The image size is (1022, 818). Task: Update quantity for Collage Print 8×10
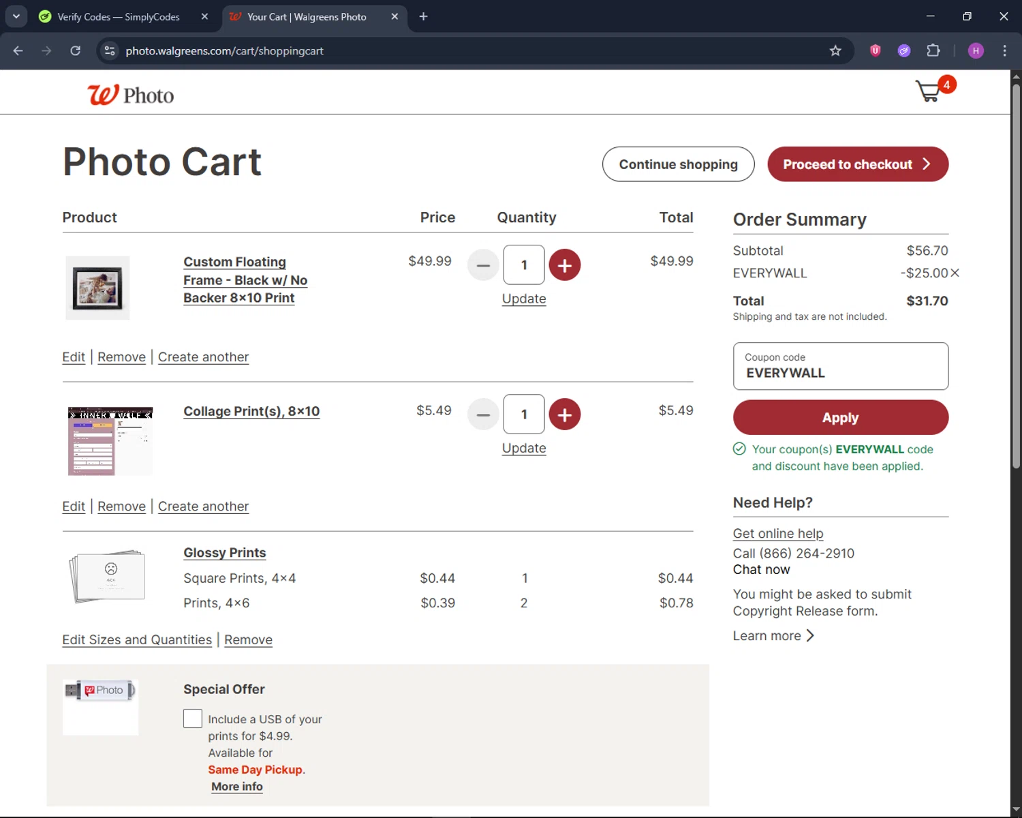[524, 448]
